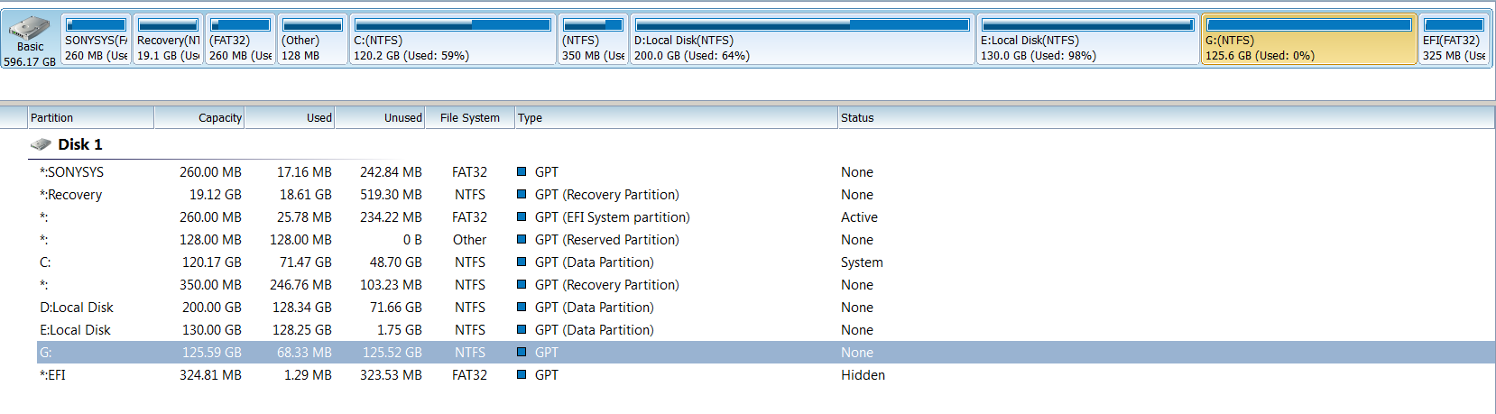Click the Basic disk drive icon
This screenshot has height=414, width=1496.
pyautogui.click(x=30, y=28)
